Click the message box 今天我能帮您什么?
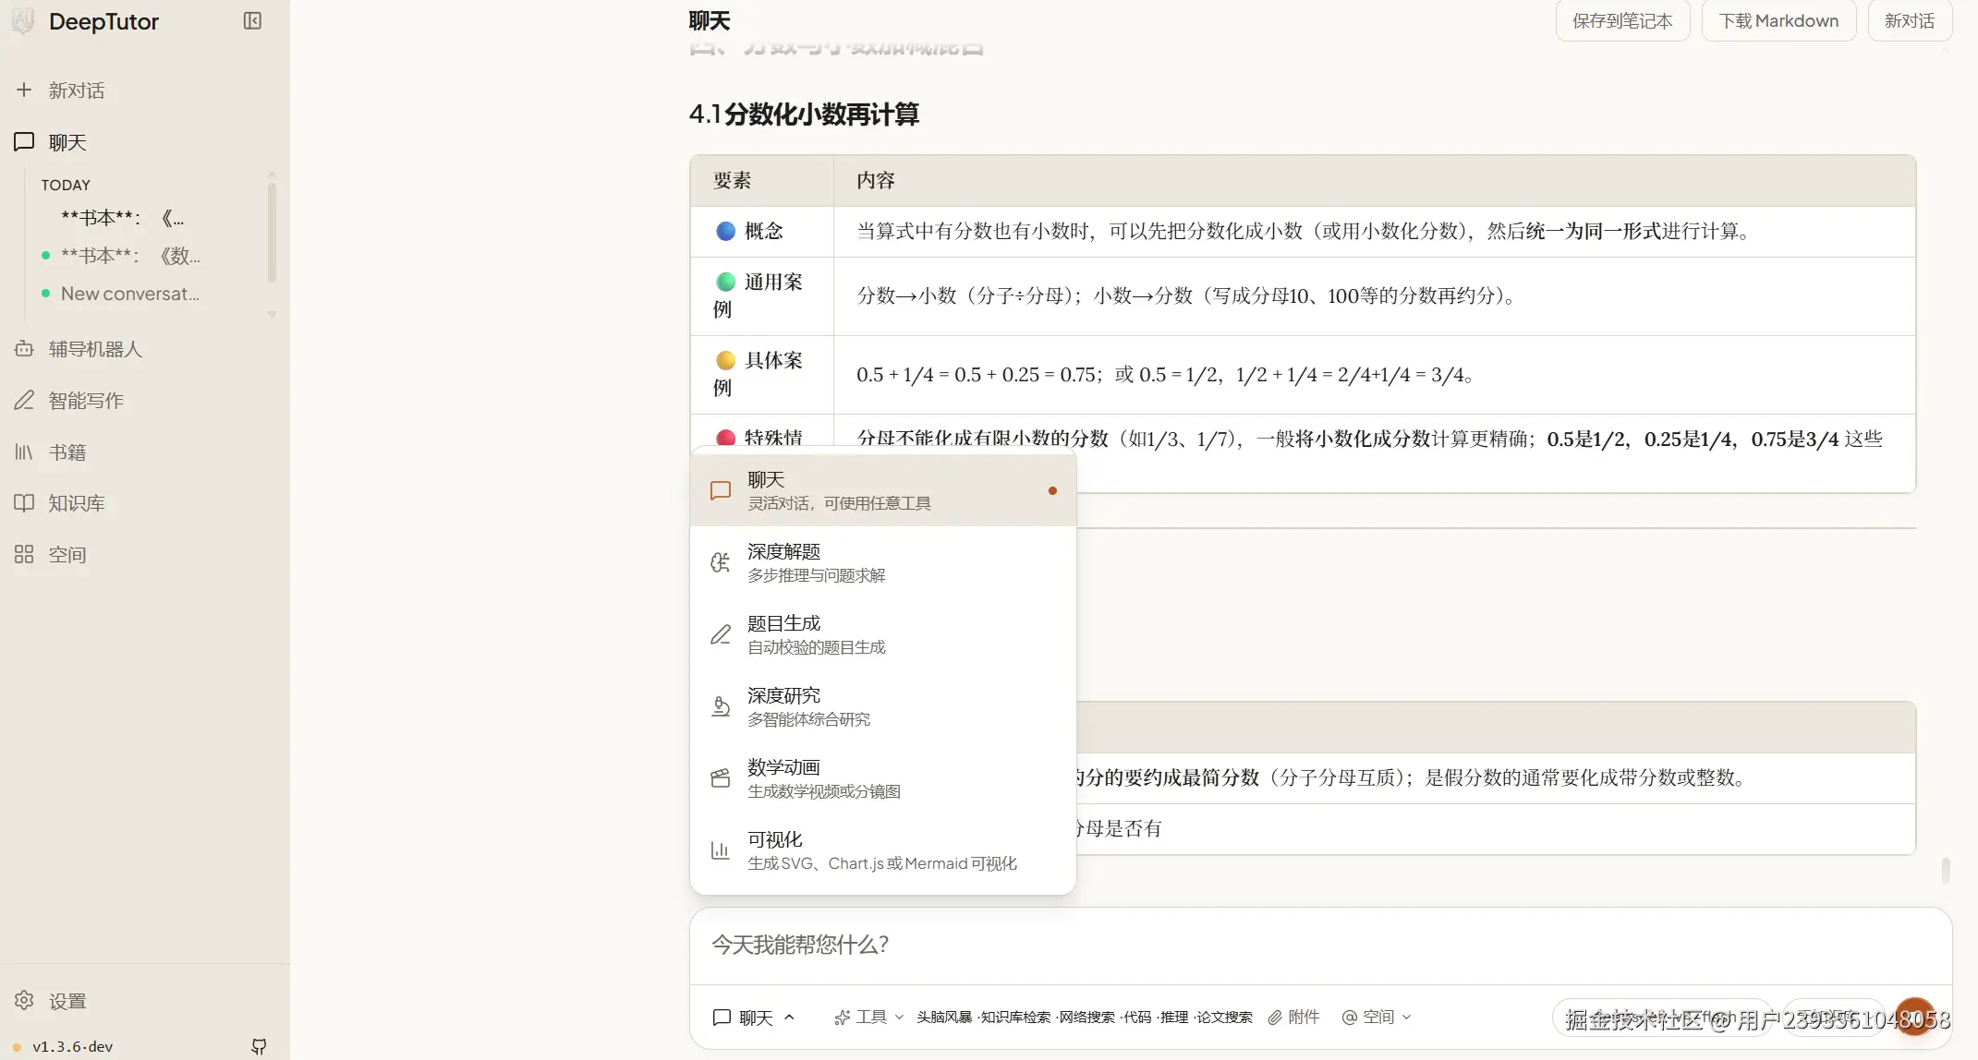The height and width of the screenshot is (1060, 1978). point(1320,945)
